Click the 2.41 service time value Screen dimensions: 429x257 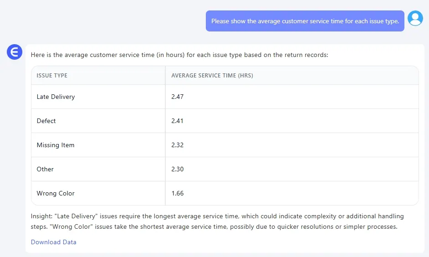coord(178,121)
